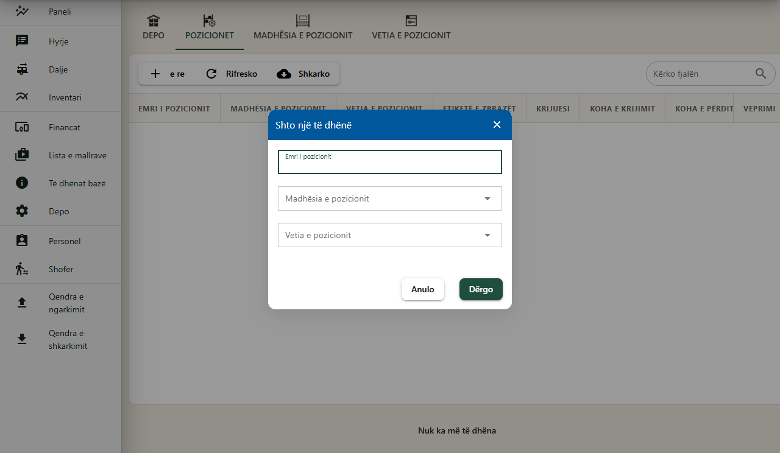Click the Anulo button
780x453 pixels.
[423, 289]
